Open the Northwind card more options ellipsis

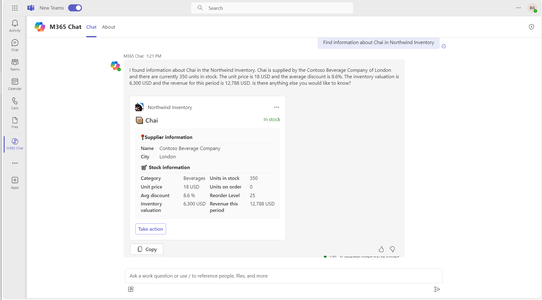277,107
